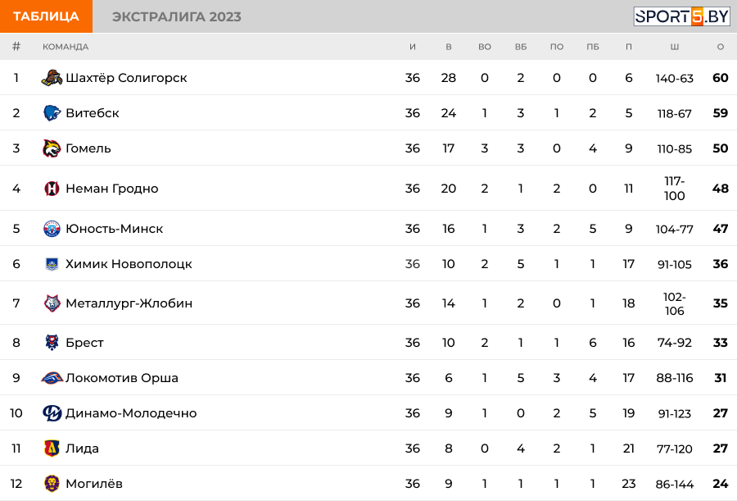Click the Могилёв lion logo icon

coord(52,484)
